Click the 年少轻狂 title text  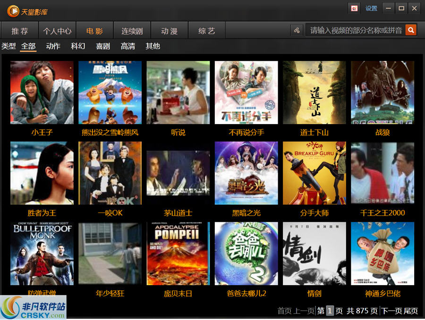(110, 294)
